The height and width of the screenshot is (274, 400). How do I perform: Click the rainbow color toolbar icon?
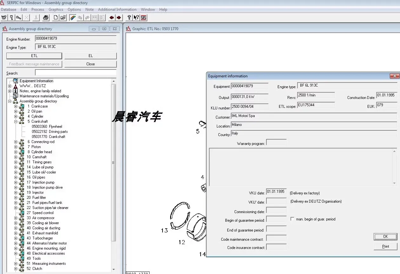pos(73,18)
